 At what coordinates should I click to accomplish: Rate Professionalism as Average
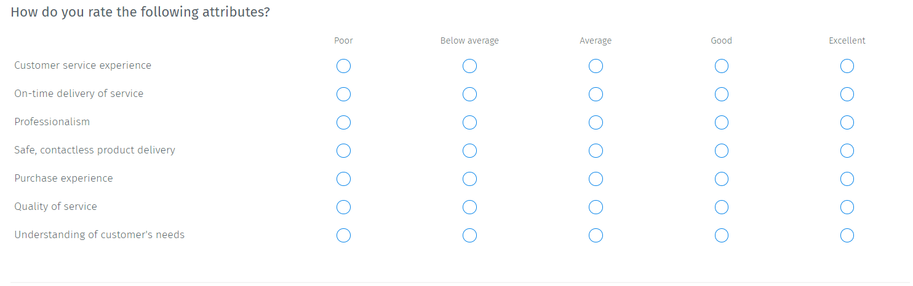596,122
